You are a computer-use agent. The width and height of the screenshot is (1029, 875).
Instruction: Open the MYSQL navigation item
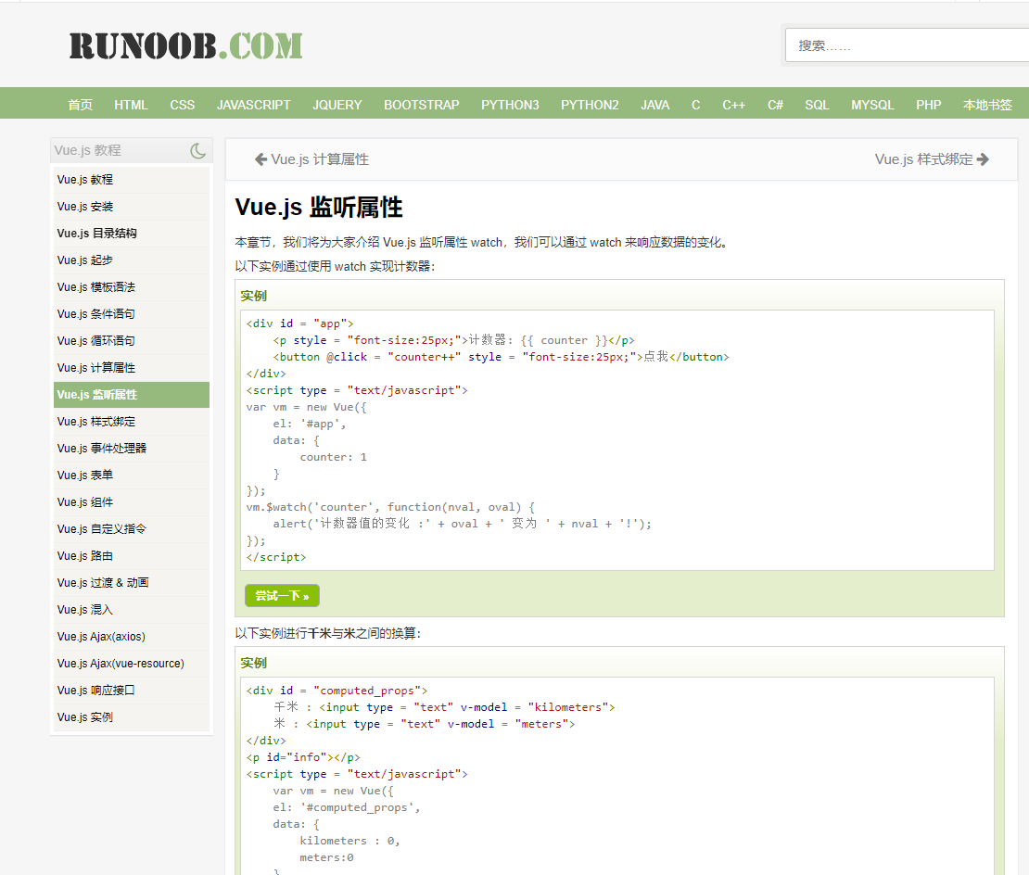pyautogui.click(x=871, y=104)
